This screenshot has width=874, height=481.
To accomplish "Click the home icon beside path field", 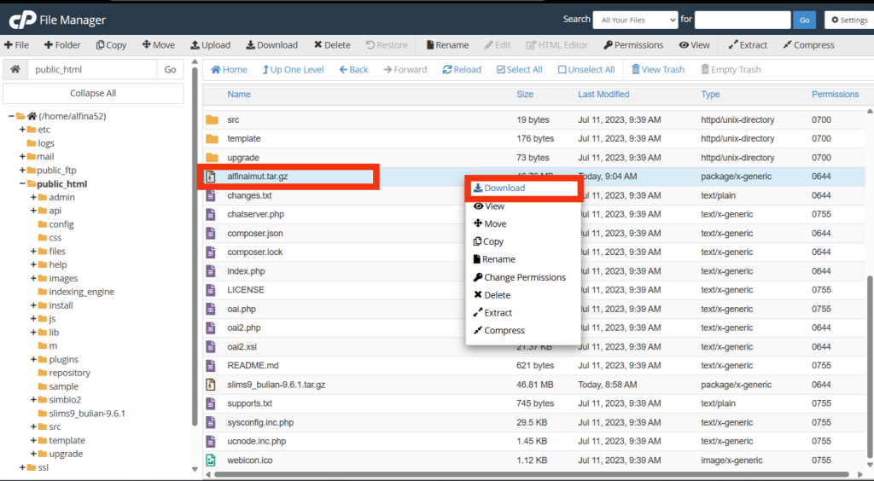I will [15, 70].
